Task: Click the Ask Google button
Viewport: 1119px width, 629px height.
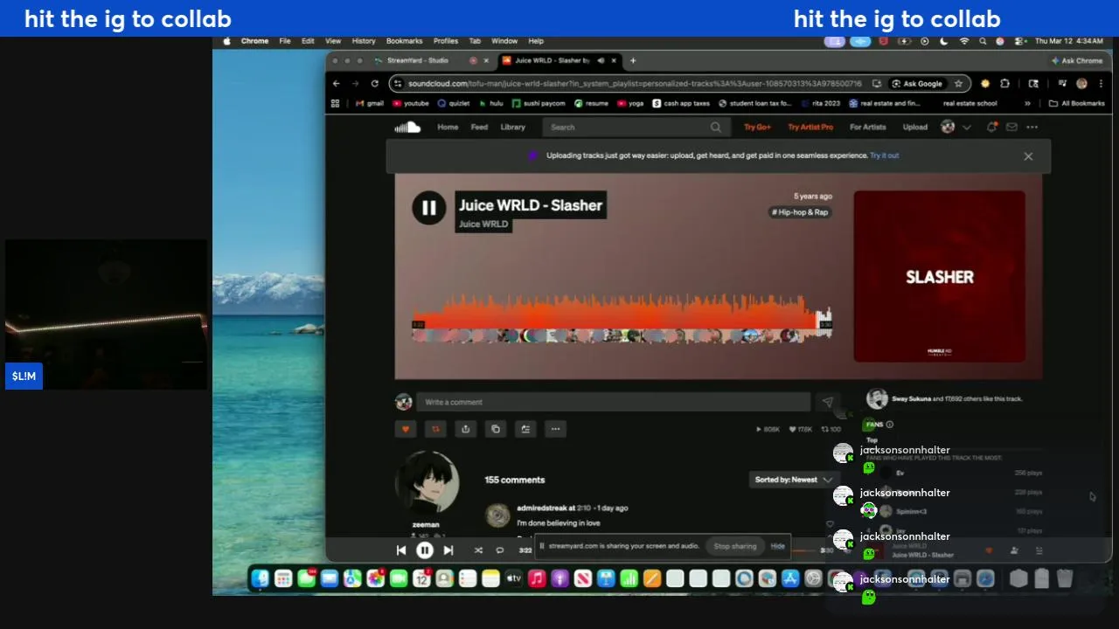Action: tap(917, 84)
